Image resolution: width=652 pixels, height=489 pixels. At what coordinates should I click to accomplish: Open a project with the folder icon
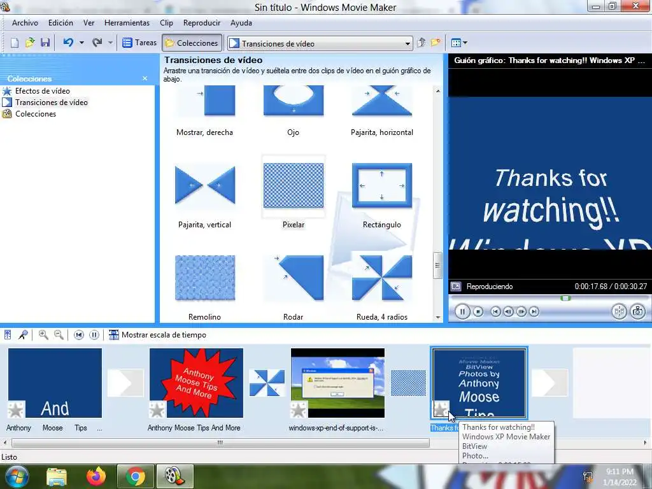pos(30,43)
